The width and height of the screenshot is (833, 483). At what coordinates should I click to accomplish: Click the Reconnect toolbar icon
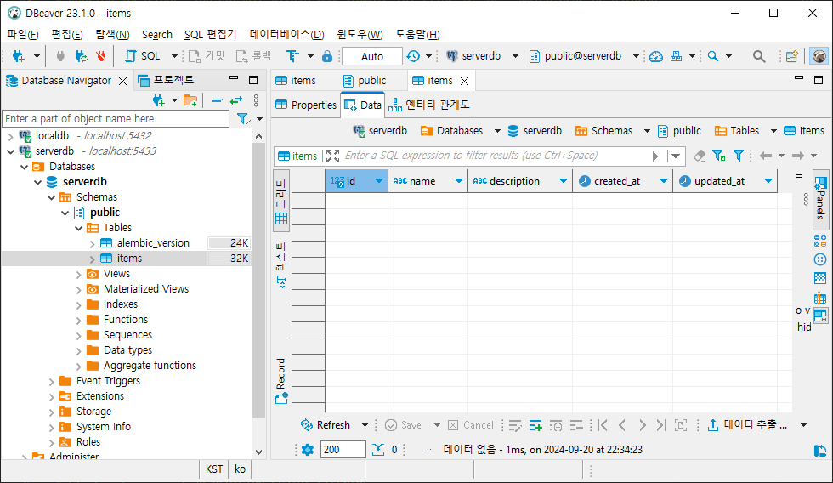point(82,56)
